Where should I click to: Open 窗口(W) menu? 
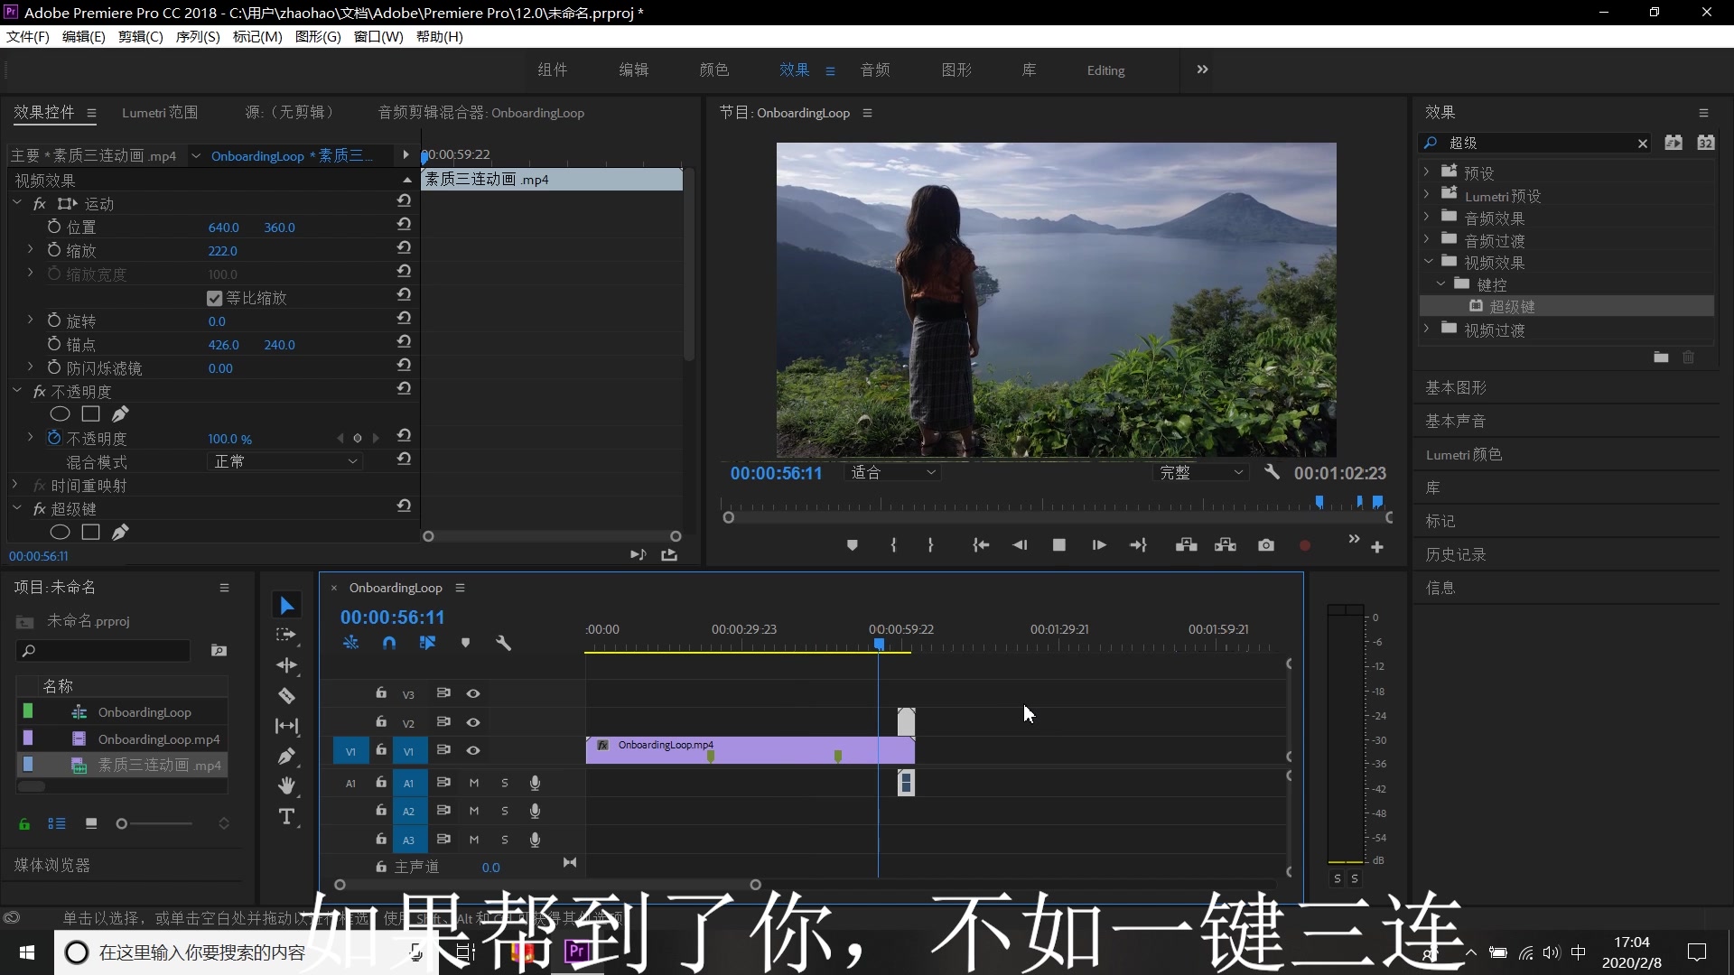tap(378, 36)
